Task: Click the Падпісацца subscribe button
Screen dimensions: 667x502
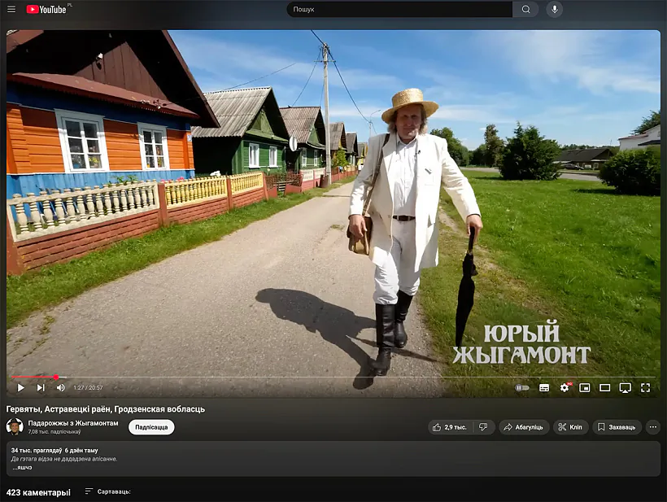Action: click(x=151, y=427)
